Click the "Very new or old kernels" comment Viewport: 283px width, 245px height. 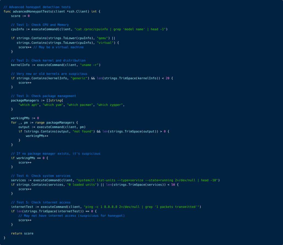(x=49, y=74)
